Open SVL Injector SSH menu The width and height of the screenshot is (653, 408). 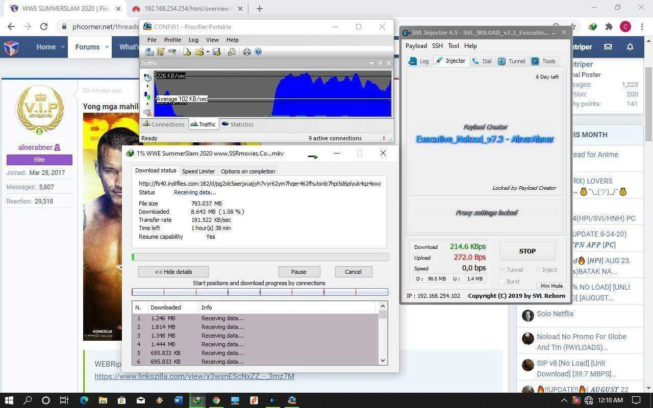(437, 46)
